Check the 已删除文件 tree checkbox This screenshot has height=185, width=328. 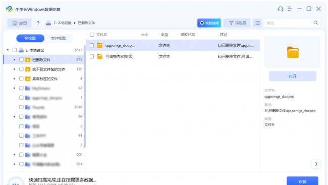point(21,60)
